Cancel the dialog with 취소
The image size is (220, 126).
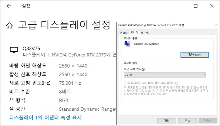[187, 121]
